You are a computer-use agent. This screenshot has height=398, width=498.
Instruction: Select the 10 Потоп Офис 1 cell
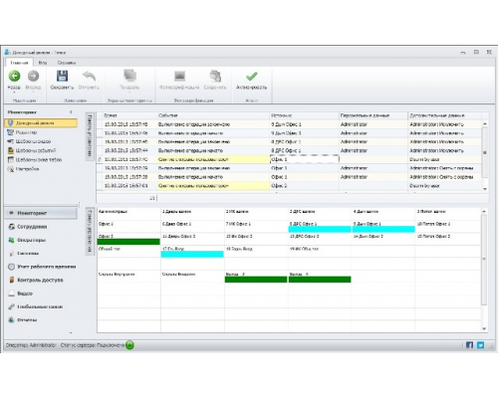[x=447, y=226]
